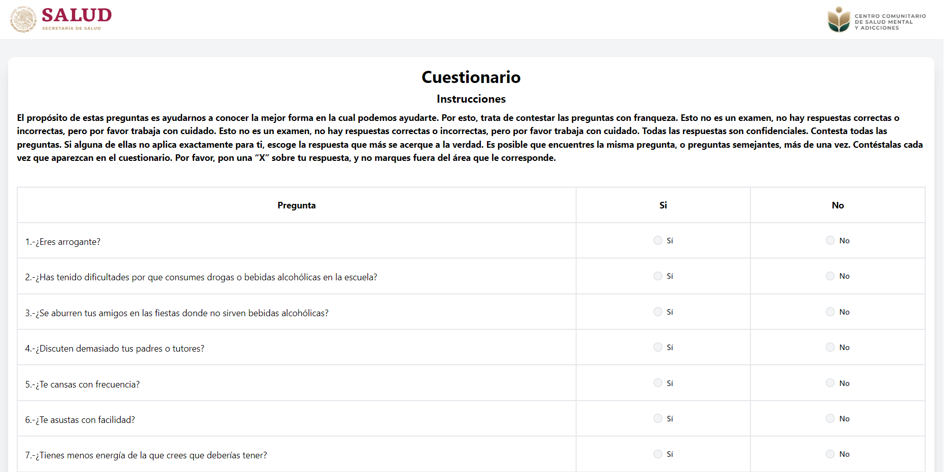945x472 pixels.
Task: Choose Sí for '¿Te asustas con facilidad?'
Action: point(658,418)
